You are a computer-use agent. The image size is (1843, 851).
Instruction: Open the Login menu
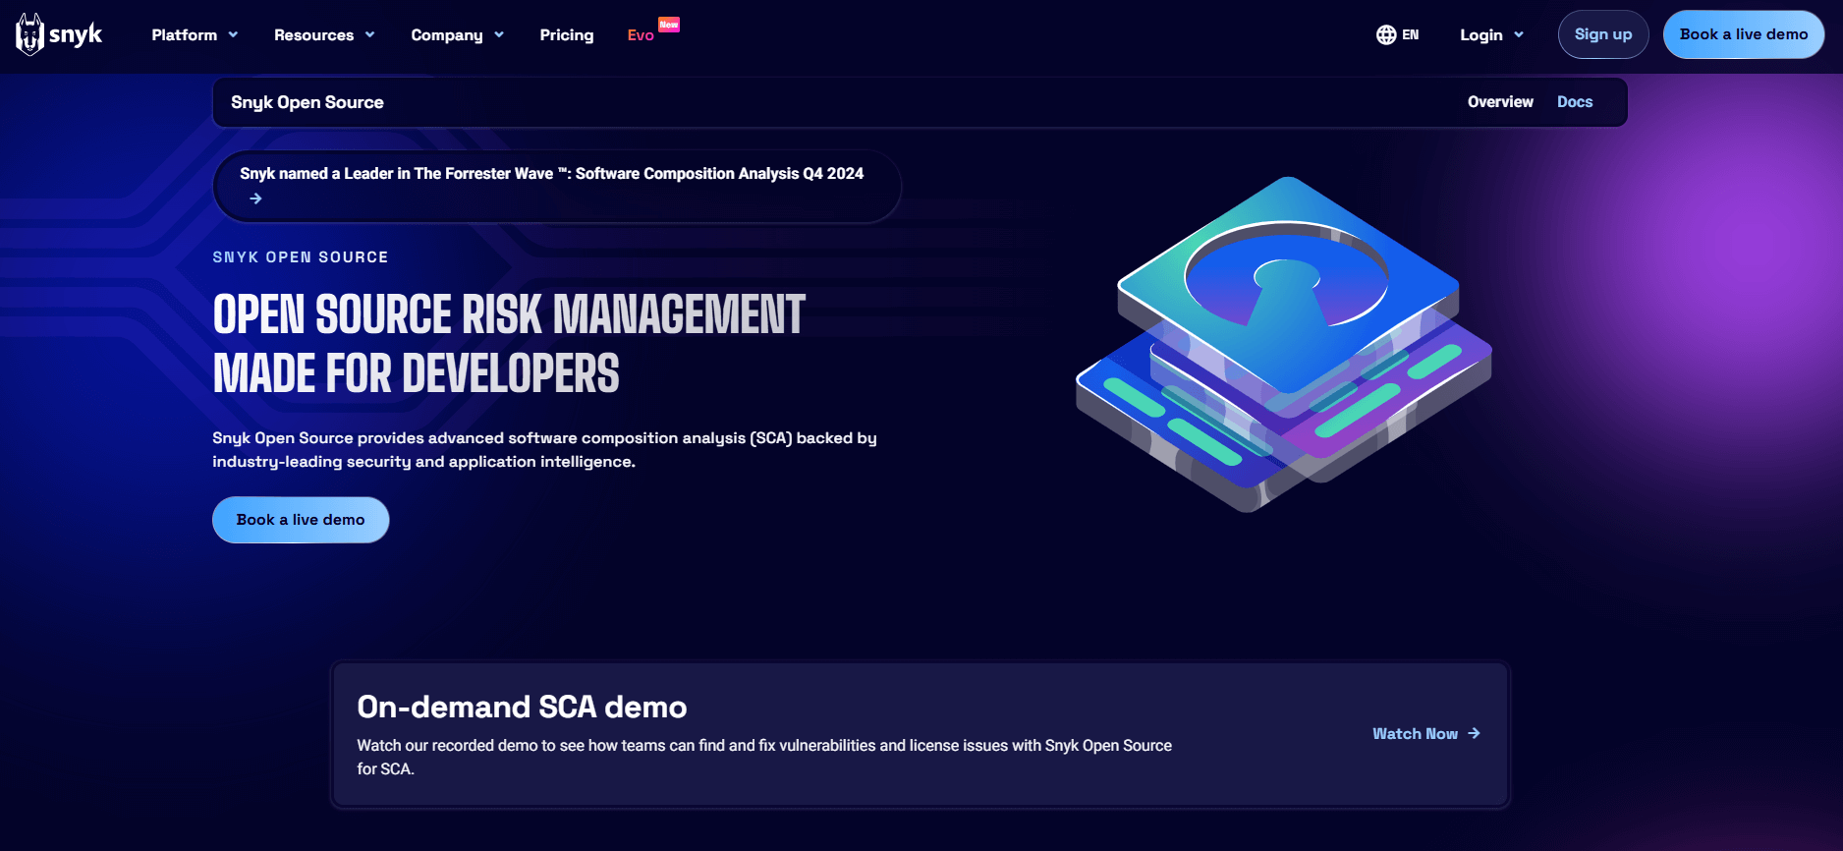(x=1491, y=35)
